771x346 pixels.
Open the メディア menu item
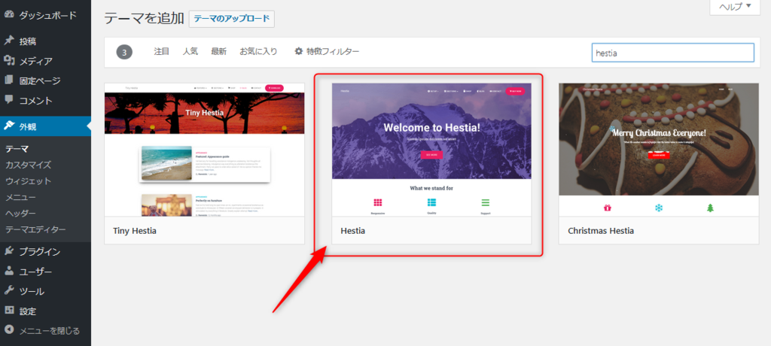pos(45,61)
